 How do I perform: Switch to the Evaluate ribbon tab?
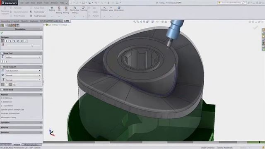(34, 21)
